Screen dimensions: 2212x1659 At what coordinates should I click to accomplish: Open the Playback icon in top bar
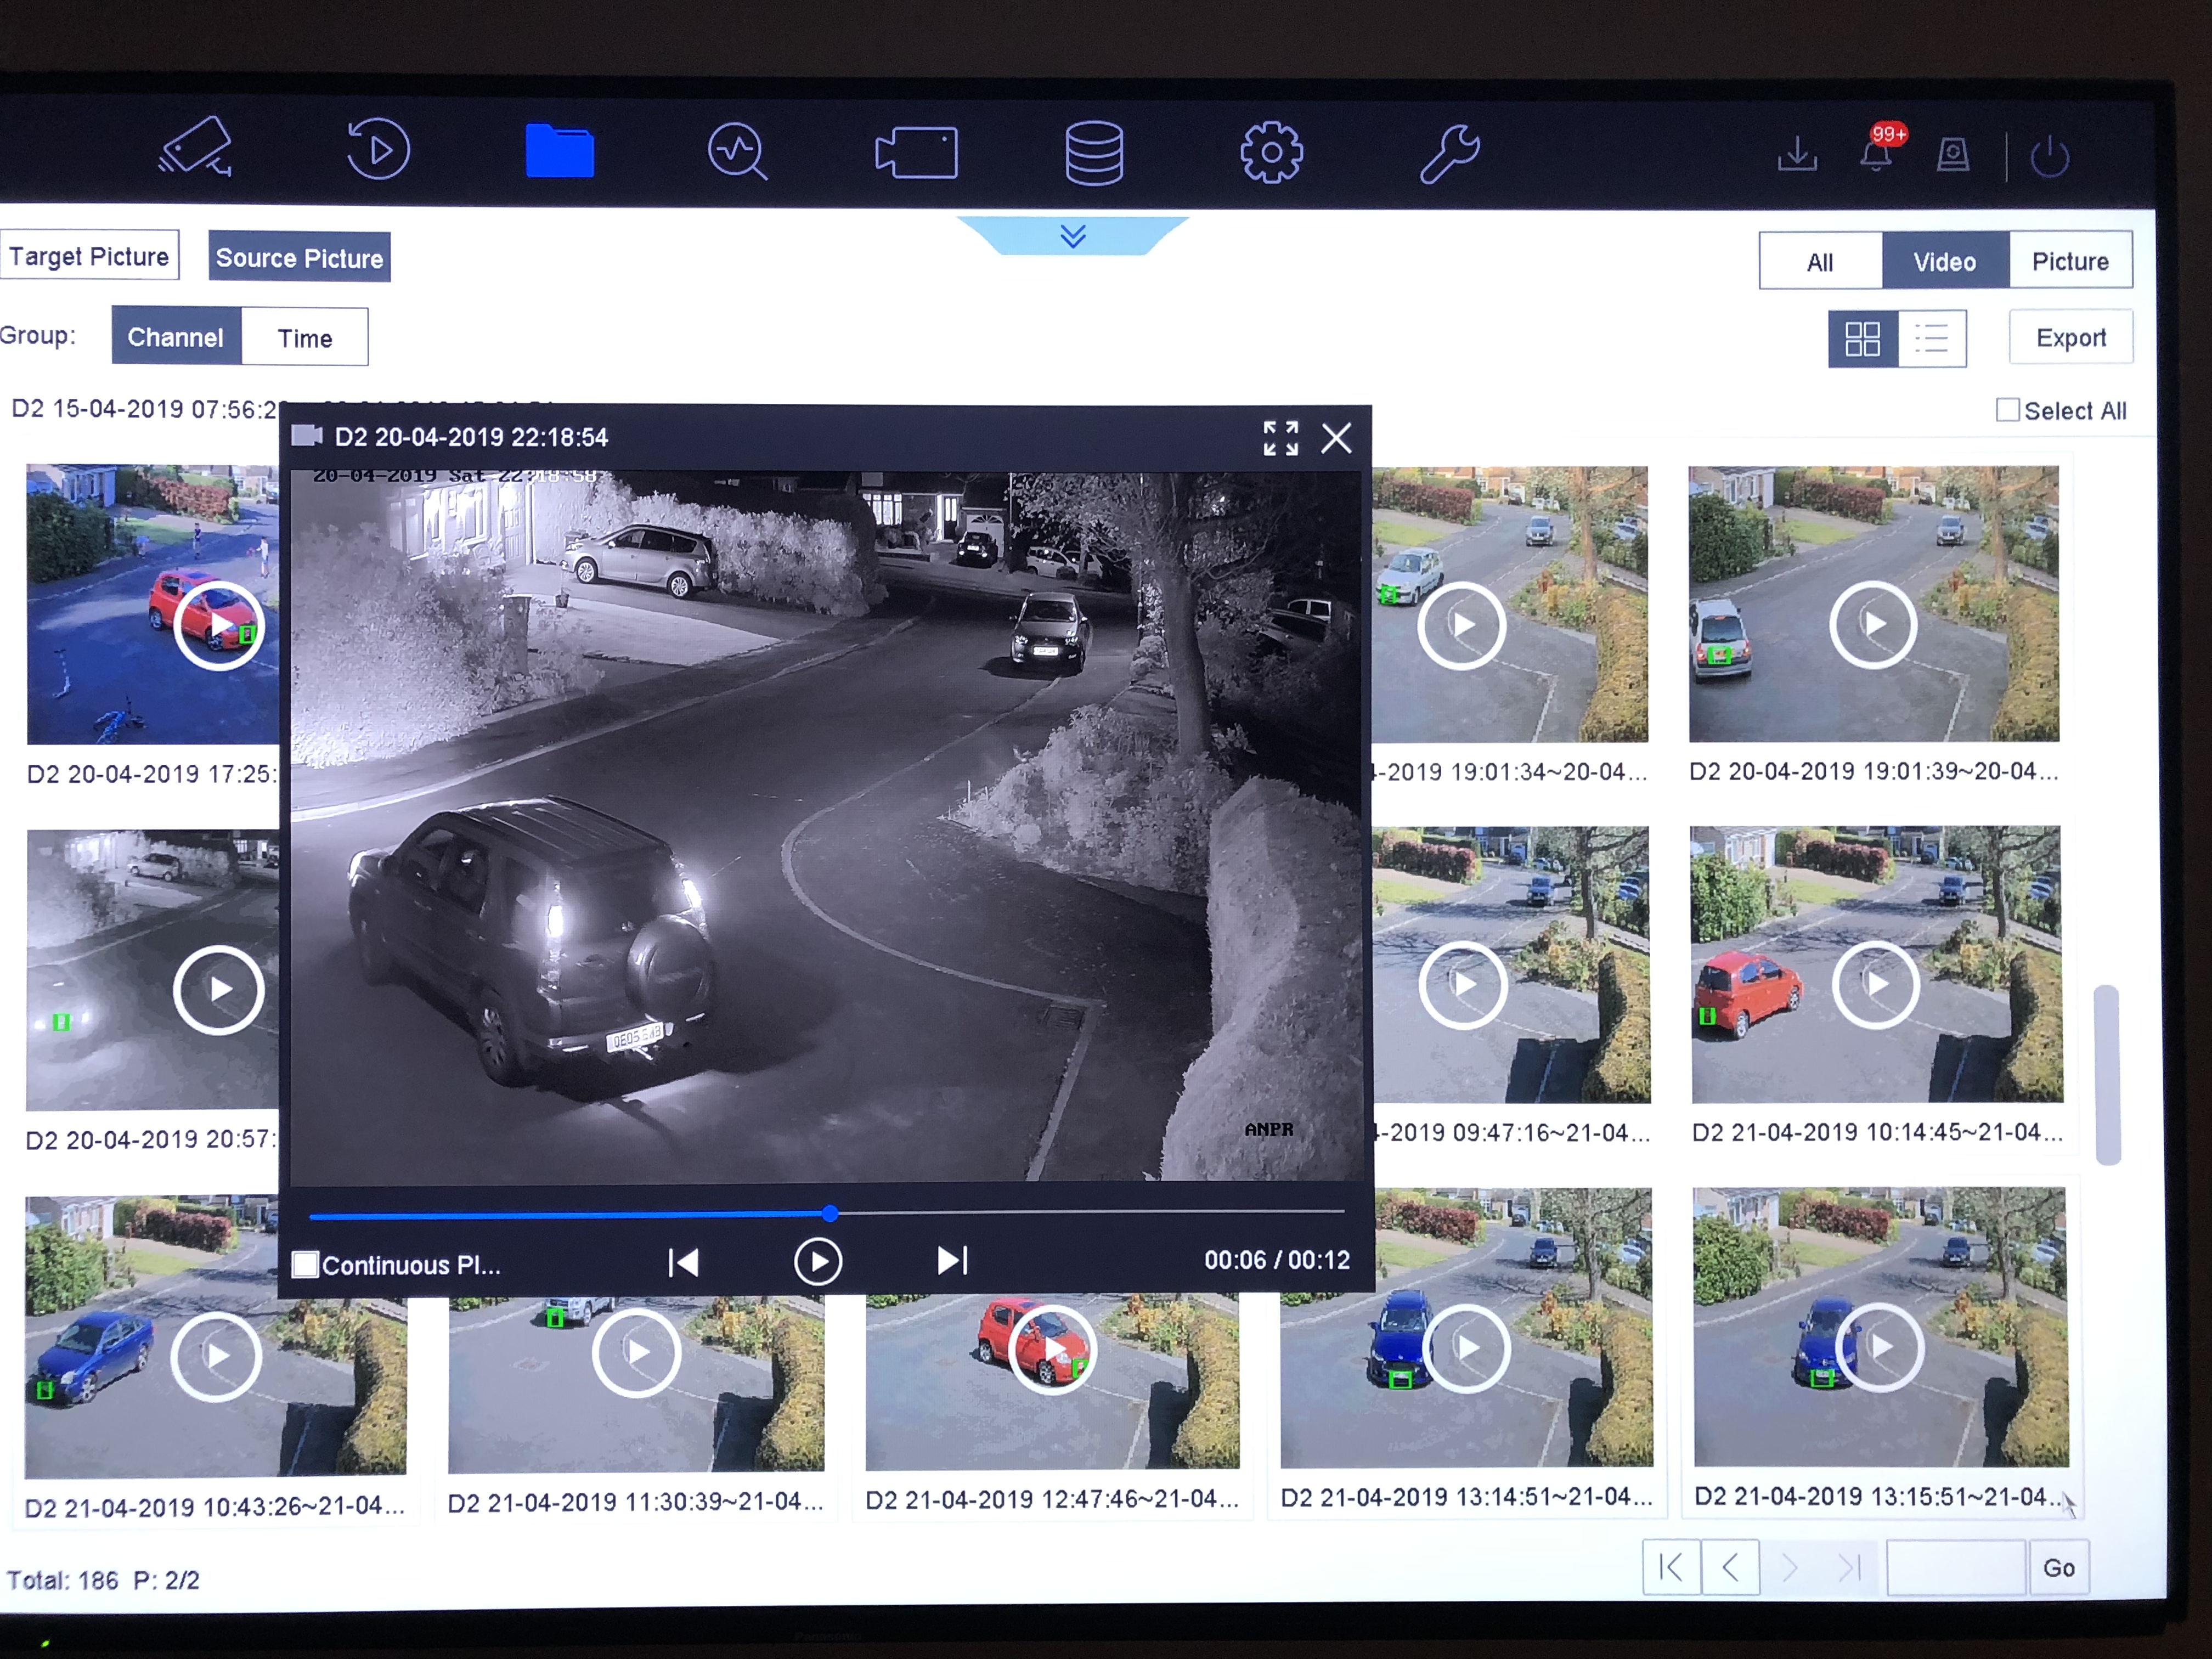point(378,150)
